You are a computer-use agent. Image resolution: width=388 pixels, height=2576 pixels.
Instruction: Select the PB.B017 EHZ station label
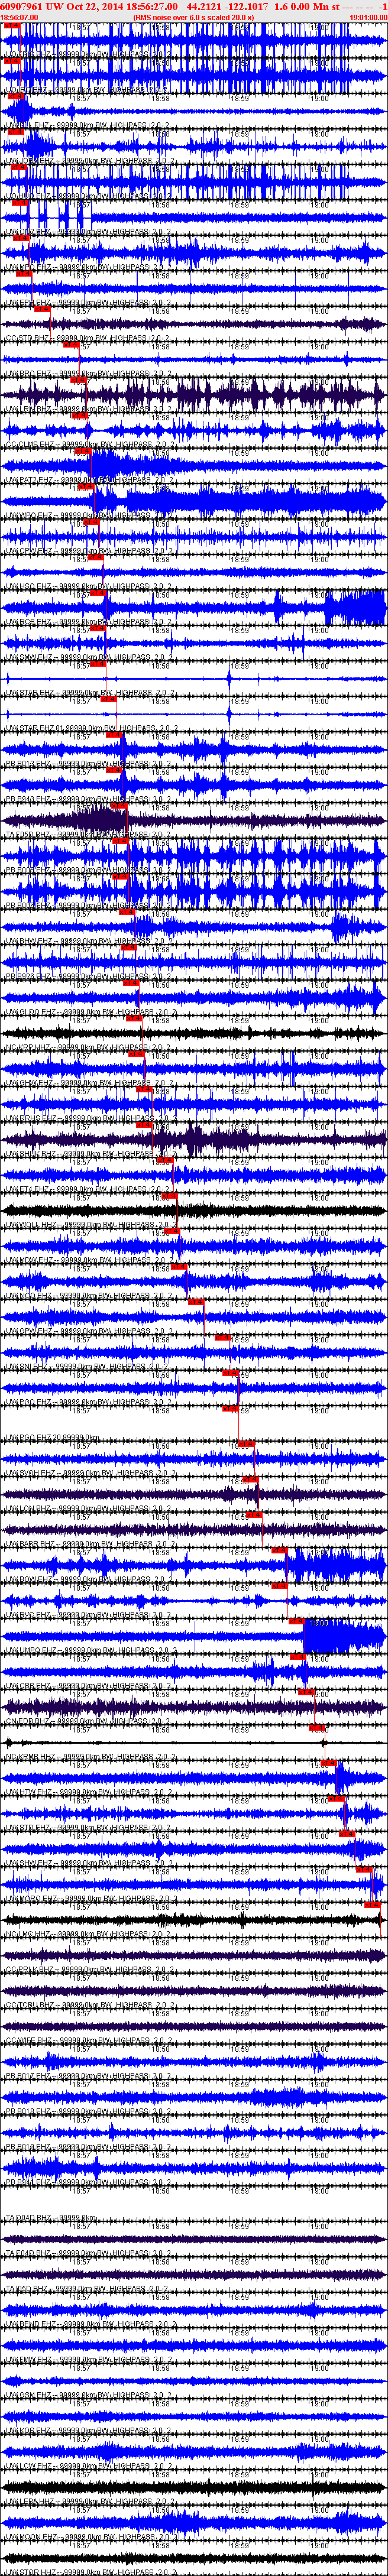(87, 2077)
